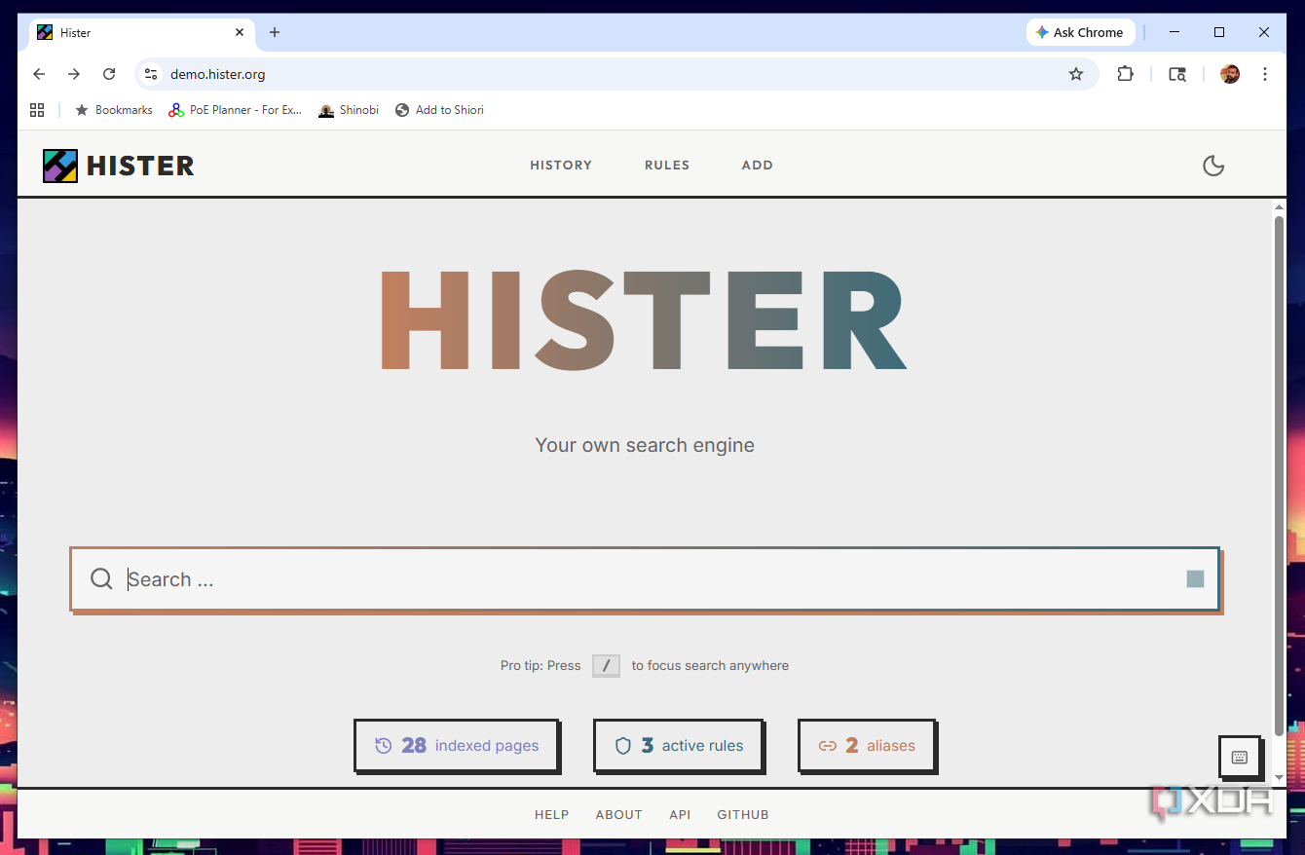Viewport: 1305px width, 855px height.
Task: Open the 28 indexed pages stat
Action: point(457,746)
